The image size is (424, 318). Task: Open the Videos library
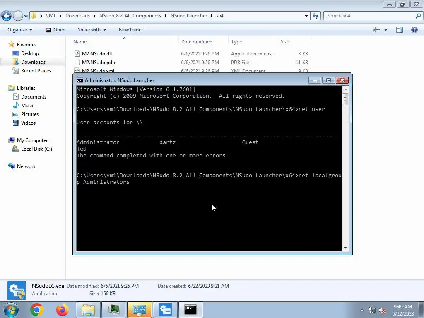(28, 123)
